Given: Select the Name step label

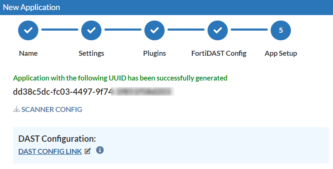Looking at the screenshot, I should 28,53.
